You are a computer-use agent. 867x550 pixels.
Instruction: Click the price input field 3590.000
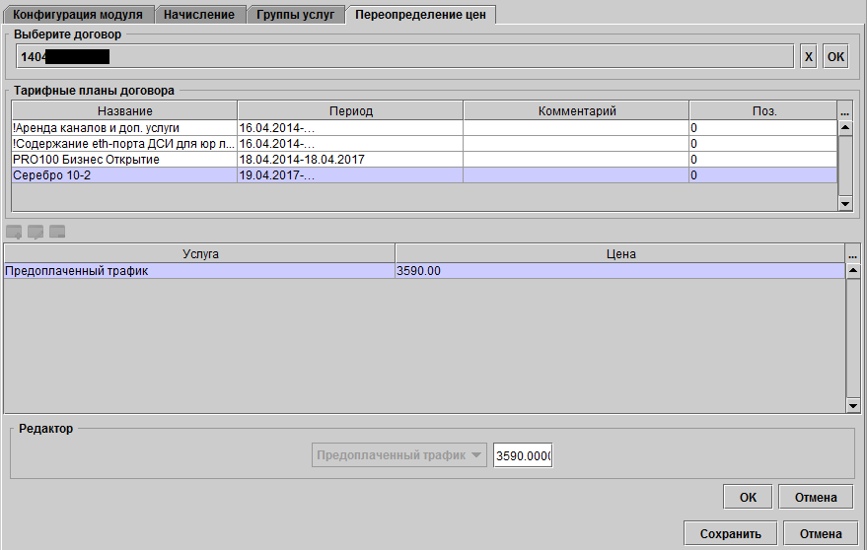[523, 455]
